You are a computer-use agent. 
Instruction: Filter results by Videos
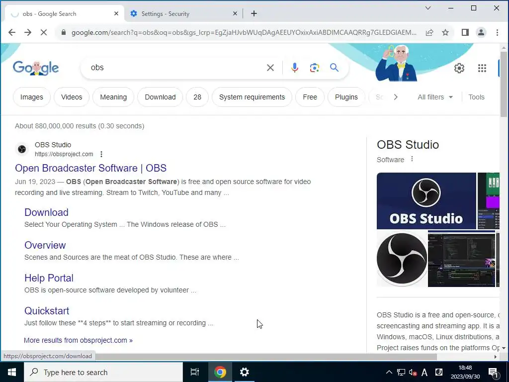pyautogui.click(x=72, y=97)
